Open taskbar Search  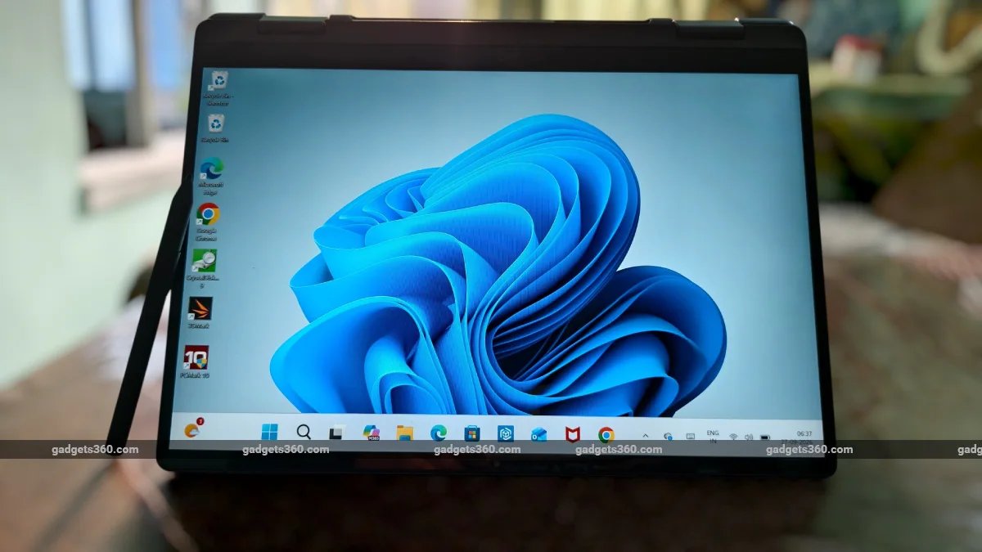click(304, 432)
